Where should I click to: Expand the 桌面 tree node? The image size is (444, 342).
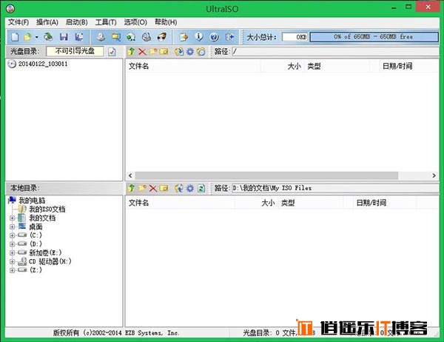(12, 227)
